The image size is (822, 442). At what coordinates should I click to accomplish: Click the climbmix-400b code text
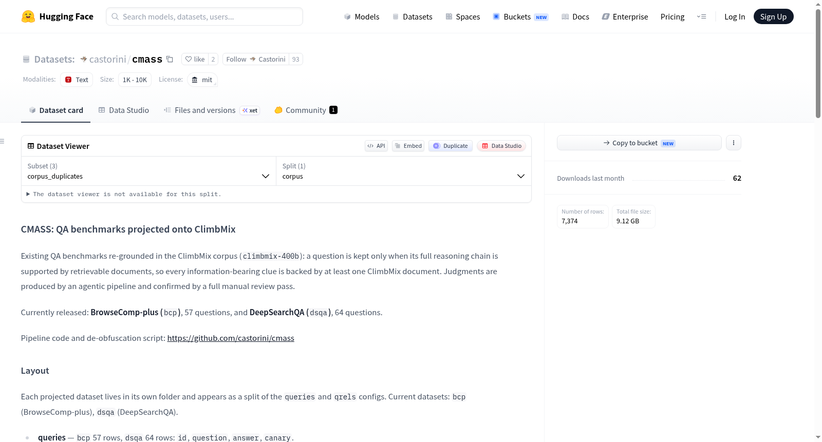point(271,256)
